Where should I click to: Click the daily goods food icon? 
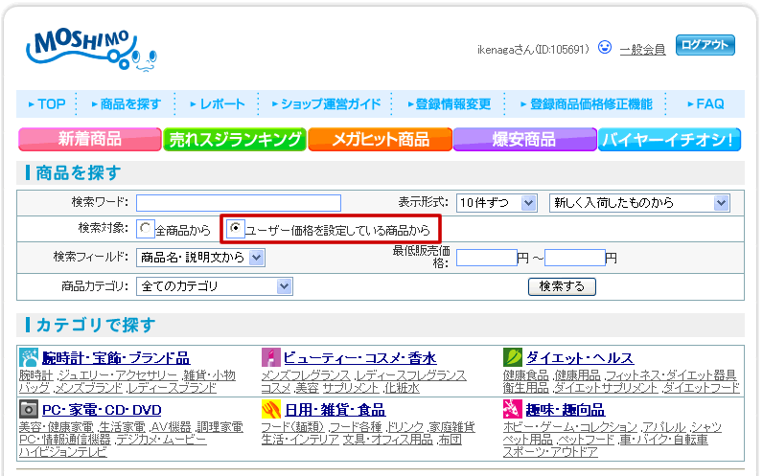click(x=270, y=409)
